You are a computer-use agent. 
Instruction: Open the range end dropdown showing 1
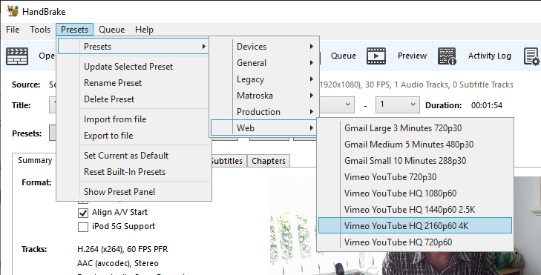click(398, 105)
